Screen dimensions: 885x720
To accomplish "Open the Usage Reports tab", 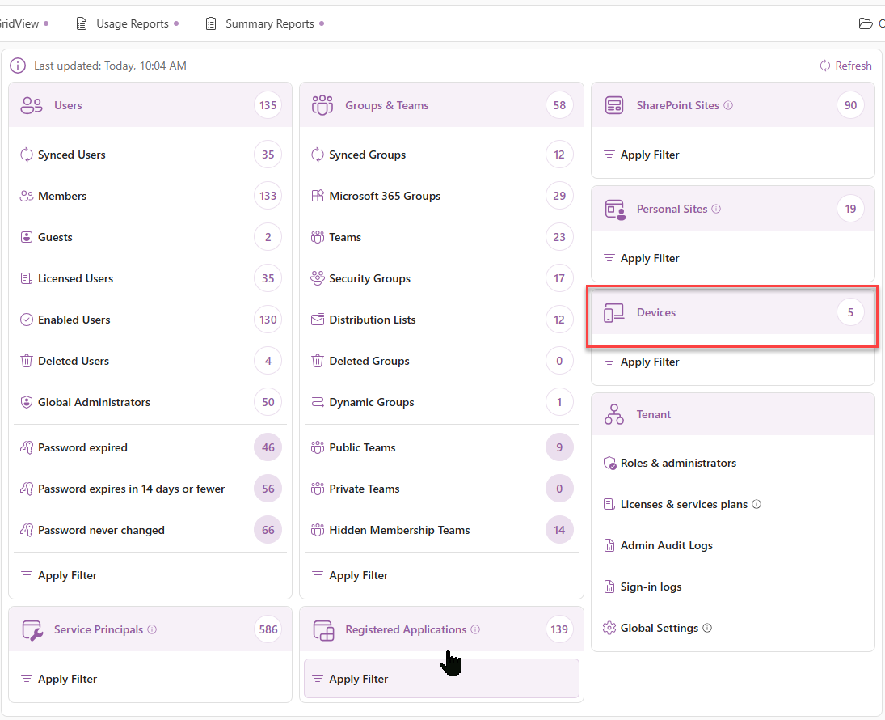I will pyautogui.click(x=132, y=23).
